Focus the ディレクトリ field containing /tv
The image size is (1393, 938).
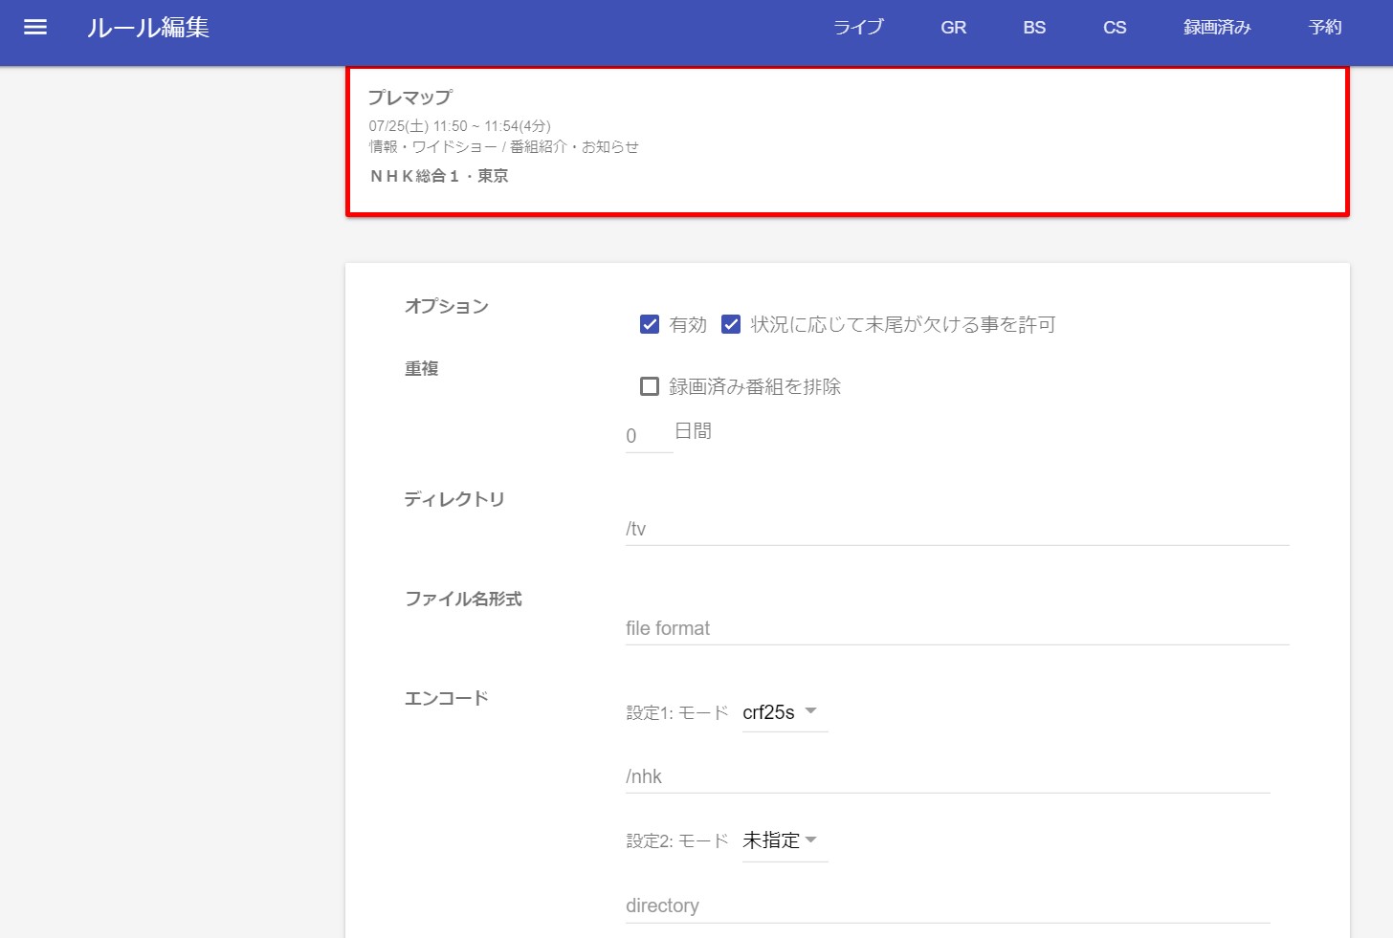click(x=957, y=529)
